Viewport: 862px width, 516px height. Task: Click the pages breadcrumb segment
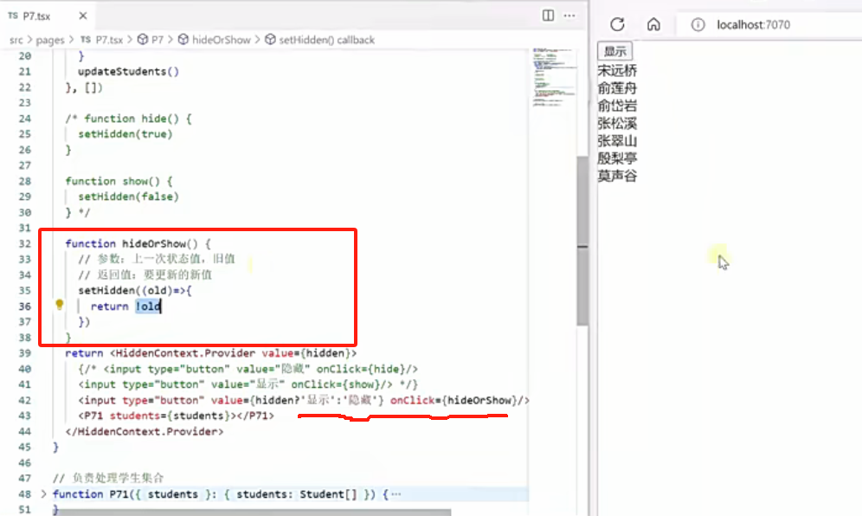coord(50,40)
